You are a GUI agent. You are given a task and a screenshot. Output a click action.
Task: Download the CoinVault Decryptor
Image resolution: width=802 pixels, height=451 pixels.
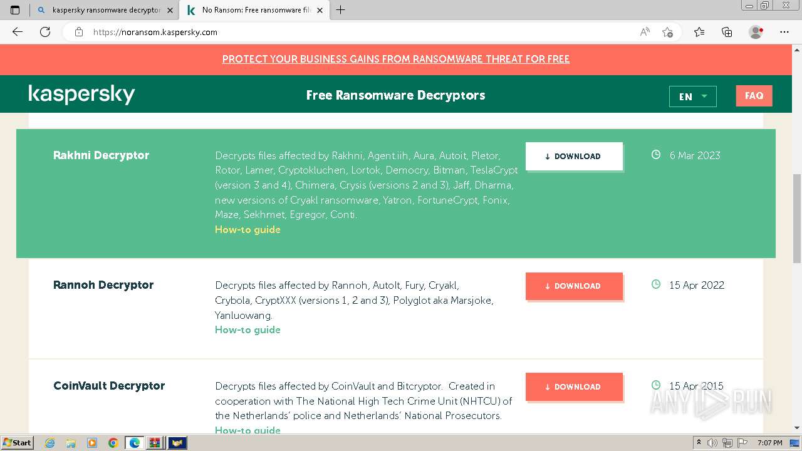click(x=574, y=386)
